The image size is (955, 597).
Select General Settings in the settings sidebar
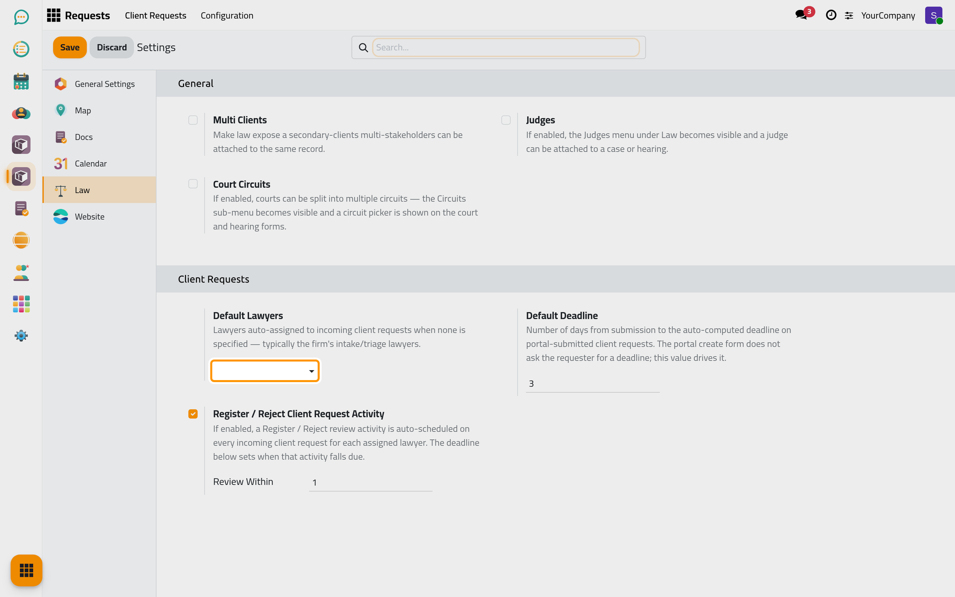click(99, 84)
